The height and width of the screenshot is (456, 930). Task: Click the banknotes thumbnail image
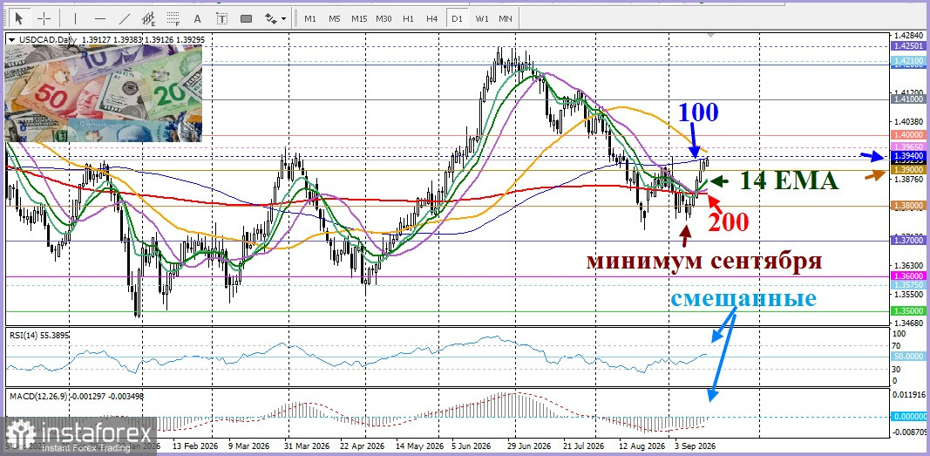104,93
